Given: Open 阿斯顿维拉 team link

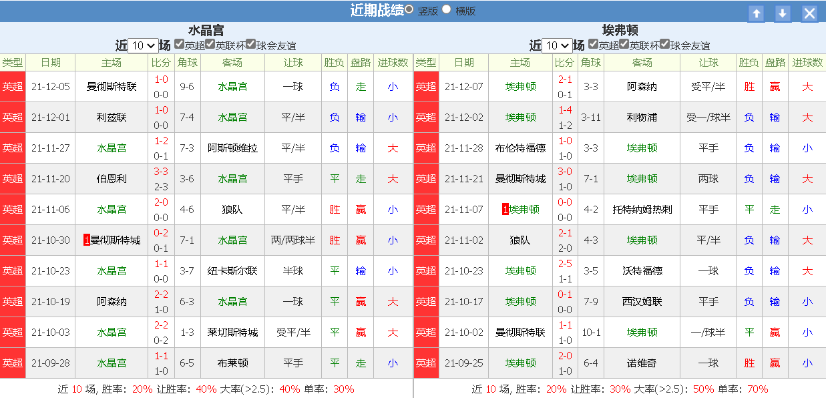Looking at the screenshot, I should pyautogui.click(x=232, y=148).
